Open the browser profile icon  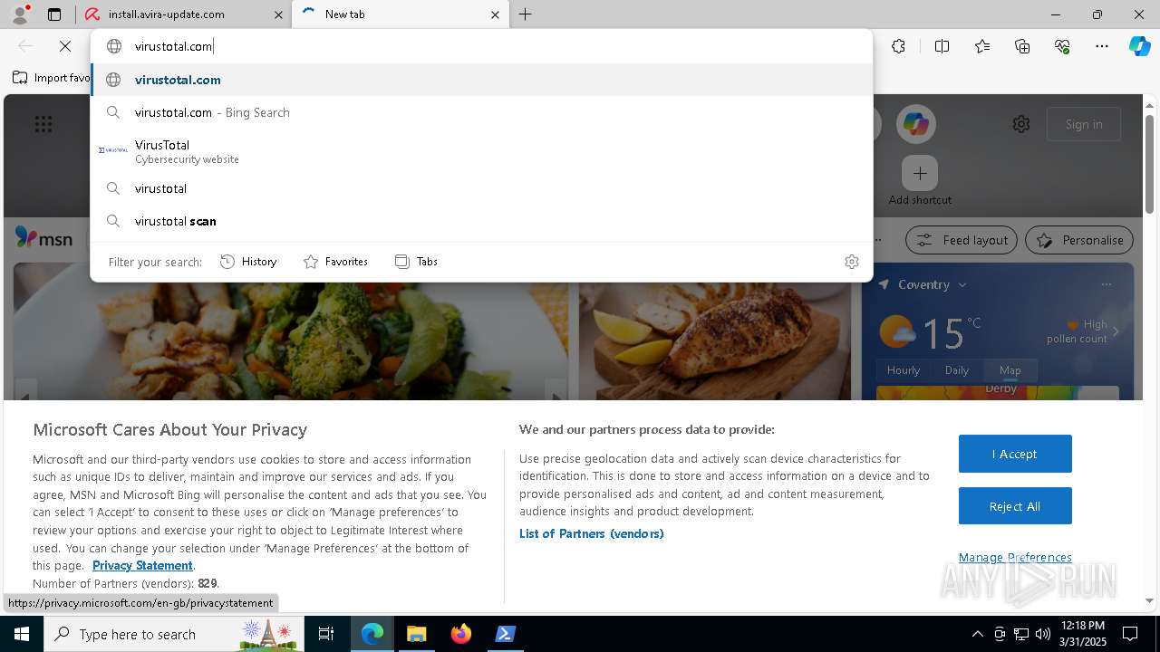click(19, 14)
